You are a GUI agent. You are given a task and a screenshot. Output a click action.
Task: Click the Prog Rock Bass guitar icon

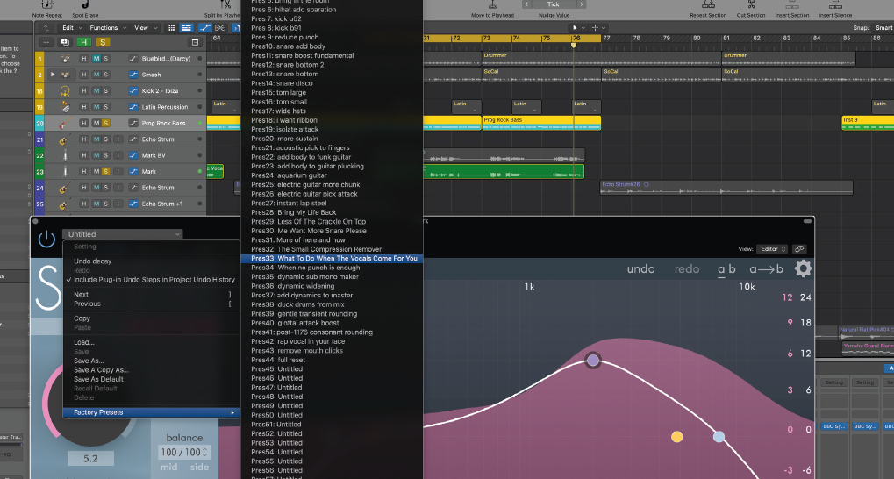point(65,124)
